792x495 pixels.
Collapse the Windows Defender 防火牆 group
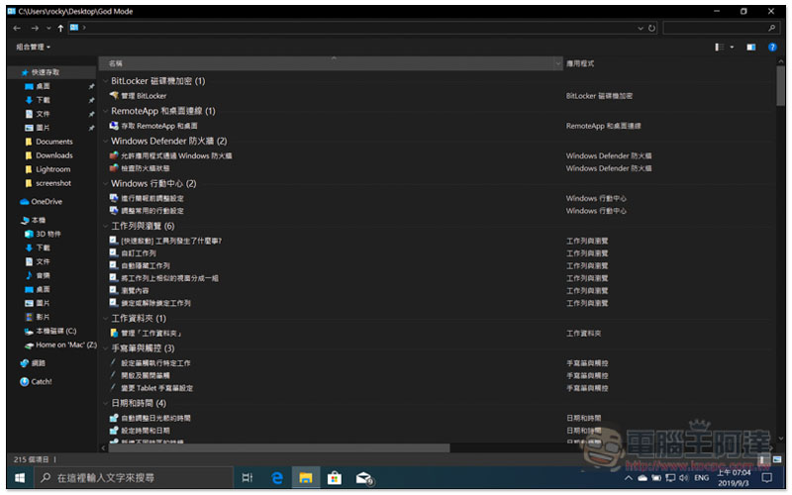[x=105, y=142]
